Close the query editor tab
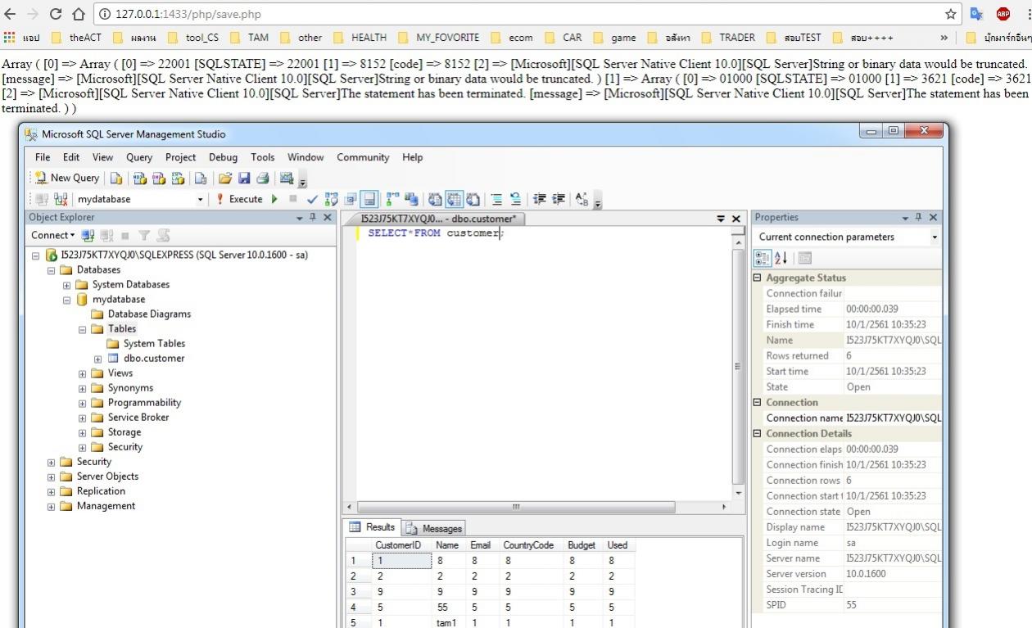 [736, 219]
